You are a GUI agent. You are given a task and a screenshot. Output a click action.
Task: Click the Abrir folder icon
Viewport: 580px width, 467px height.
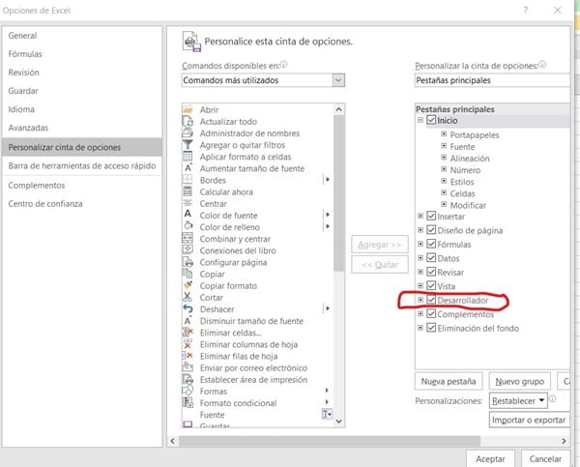coord(188,109)
